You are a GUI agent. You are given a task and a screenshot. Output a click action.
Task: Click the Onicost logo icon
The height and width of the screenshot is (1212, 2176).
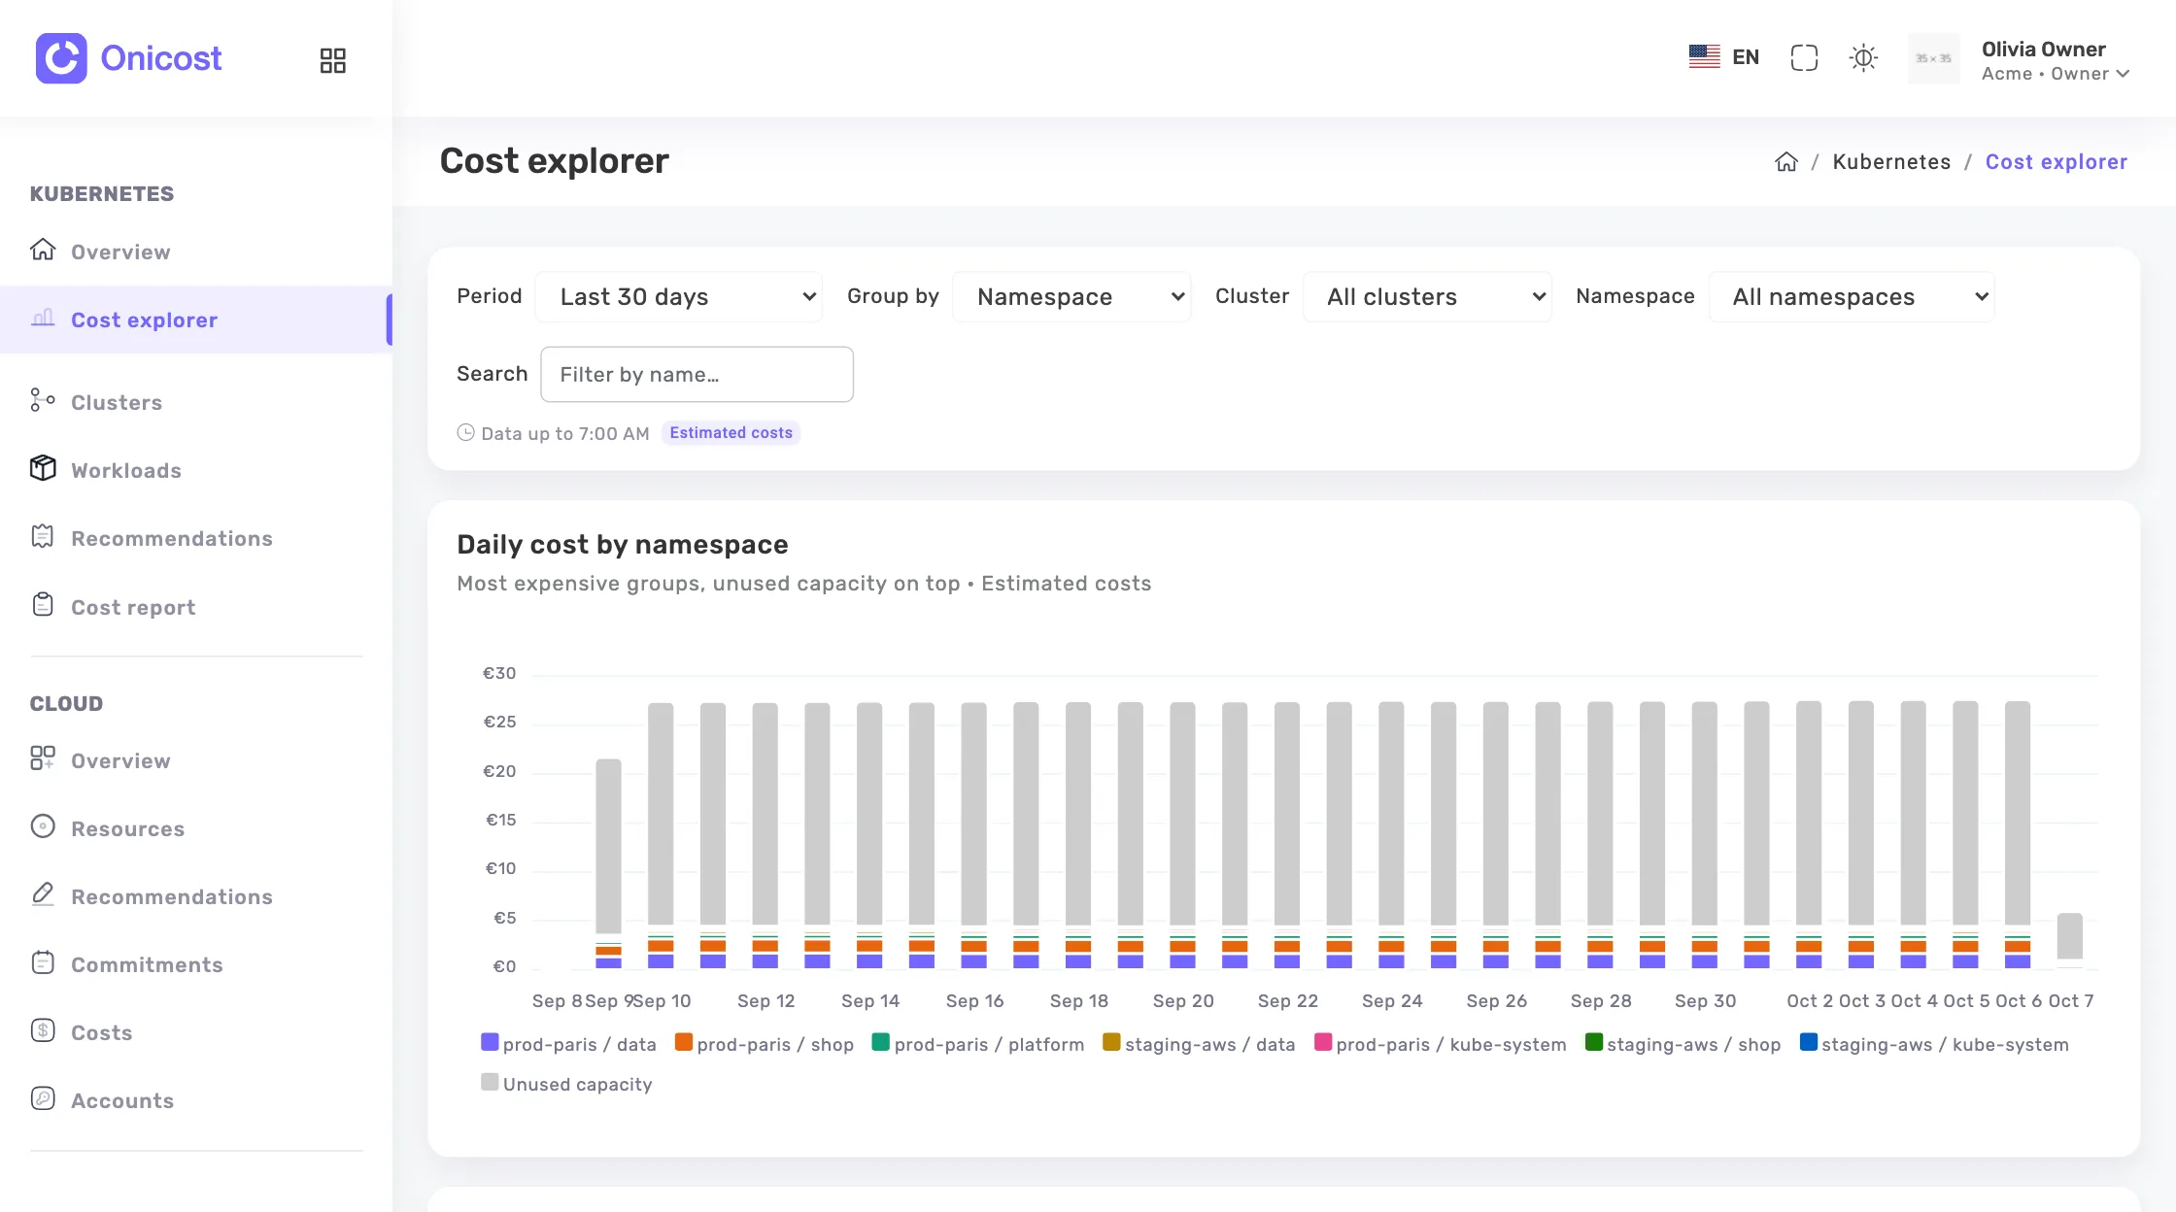(61, 58)
